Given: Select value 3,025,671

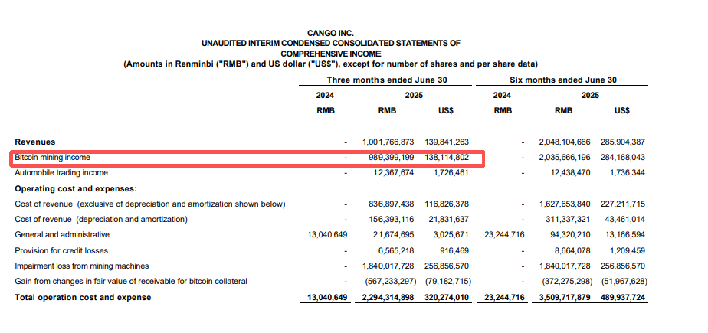Looking at the screenshot, I should click(451, 235).
